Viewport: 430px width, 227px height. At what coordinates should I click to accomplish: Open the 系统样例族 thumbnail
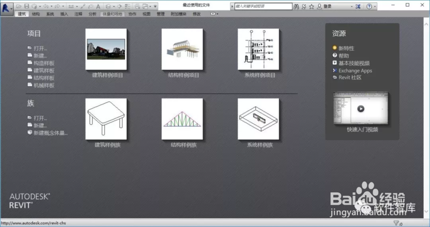pyautogui.click(x=258, y=119)
